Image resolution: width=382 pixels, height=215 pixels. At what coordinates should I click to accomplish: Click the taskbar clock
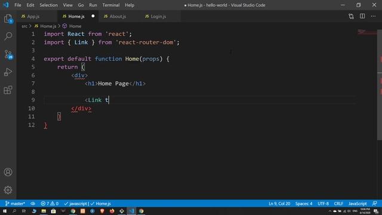pos(365,211)
